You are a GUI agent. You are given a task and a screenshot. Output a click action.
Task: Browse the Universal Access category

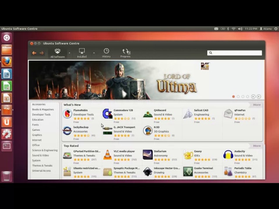pos(42,171)
